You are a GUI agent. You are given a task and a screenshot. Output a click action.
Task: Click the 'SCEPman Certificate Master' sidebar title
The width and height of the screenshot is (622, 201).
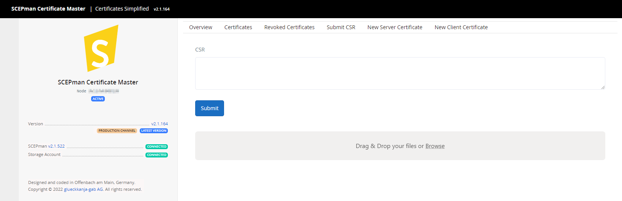coord(98,82)
